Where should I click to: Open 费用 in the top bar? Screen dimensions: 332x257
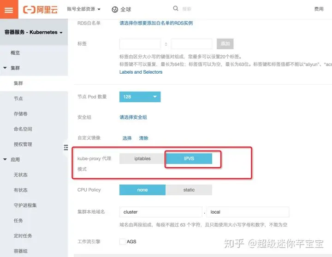pyautogui.click(x=319, y=9)
